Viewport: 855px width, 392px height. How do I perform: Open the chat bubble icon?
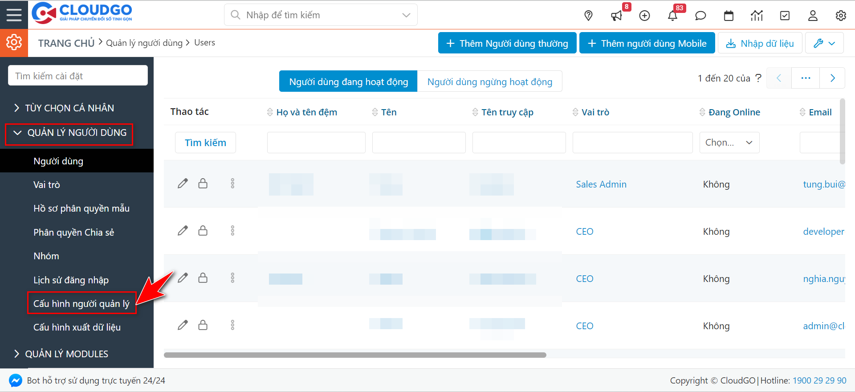(x=700, y=16)
